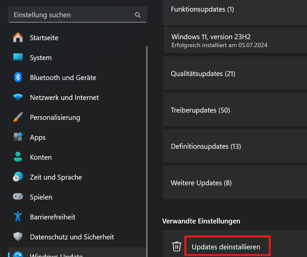Click the Personalisierung paintbrush icon

tap(18, 117)
